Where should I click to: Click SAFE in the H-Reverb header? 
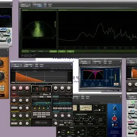pyautogui.click(x=37, y=66)
